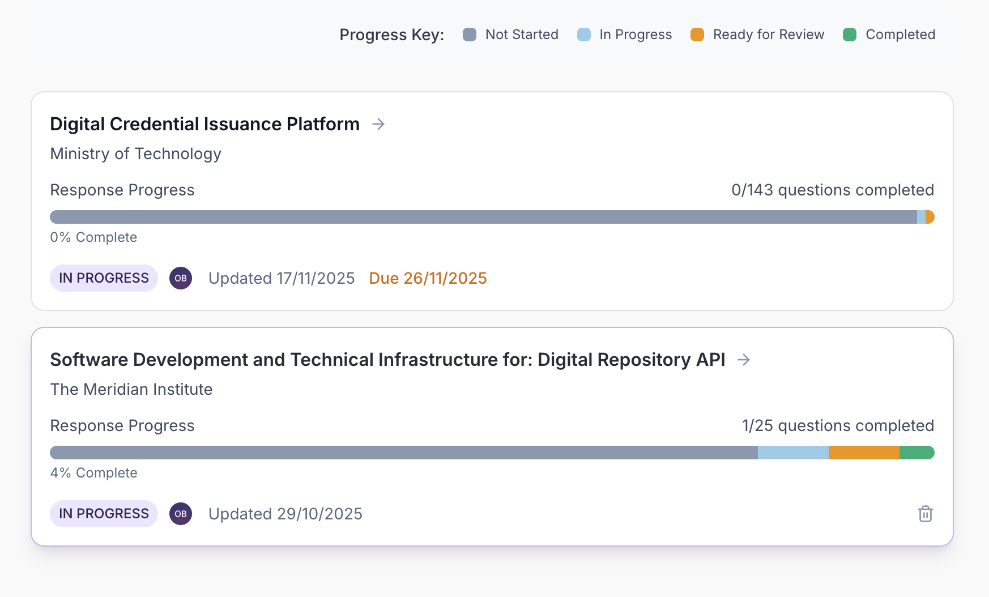Click OB avatar on Digital Credential card
The width and height of the screenshot is (989, 597).
click(x=181, y=278)
